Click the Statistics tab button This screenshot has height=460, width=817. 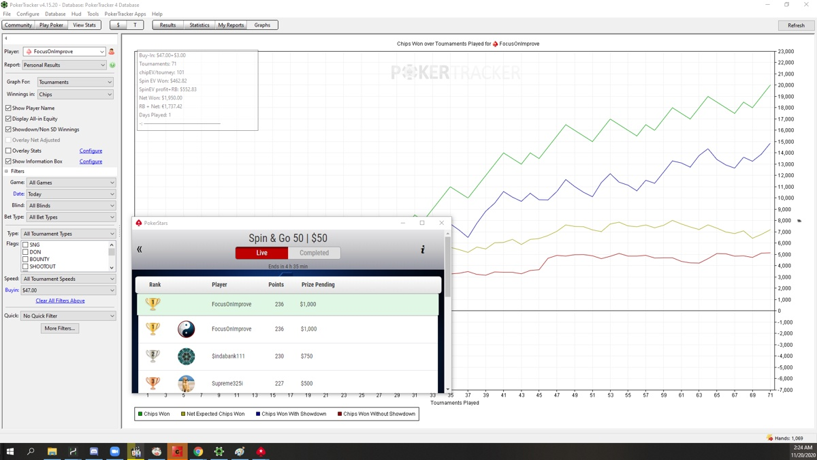click(199, 25)
